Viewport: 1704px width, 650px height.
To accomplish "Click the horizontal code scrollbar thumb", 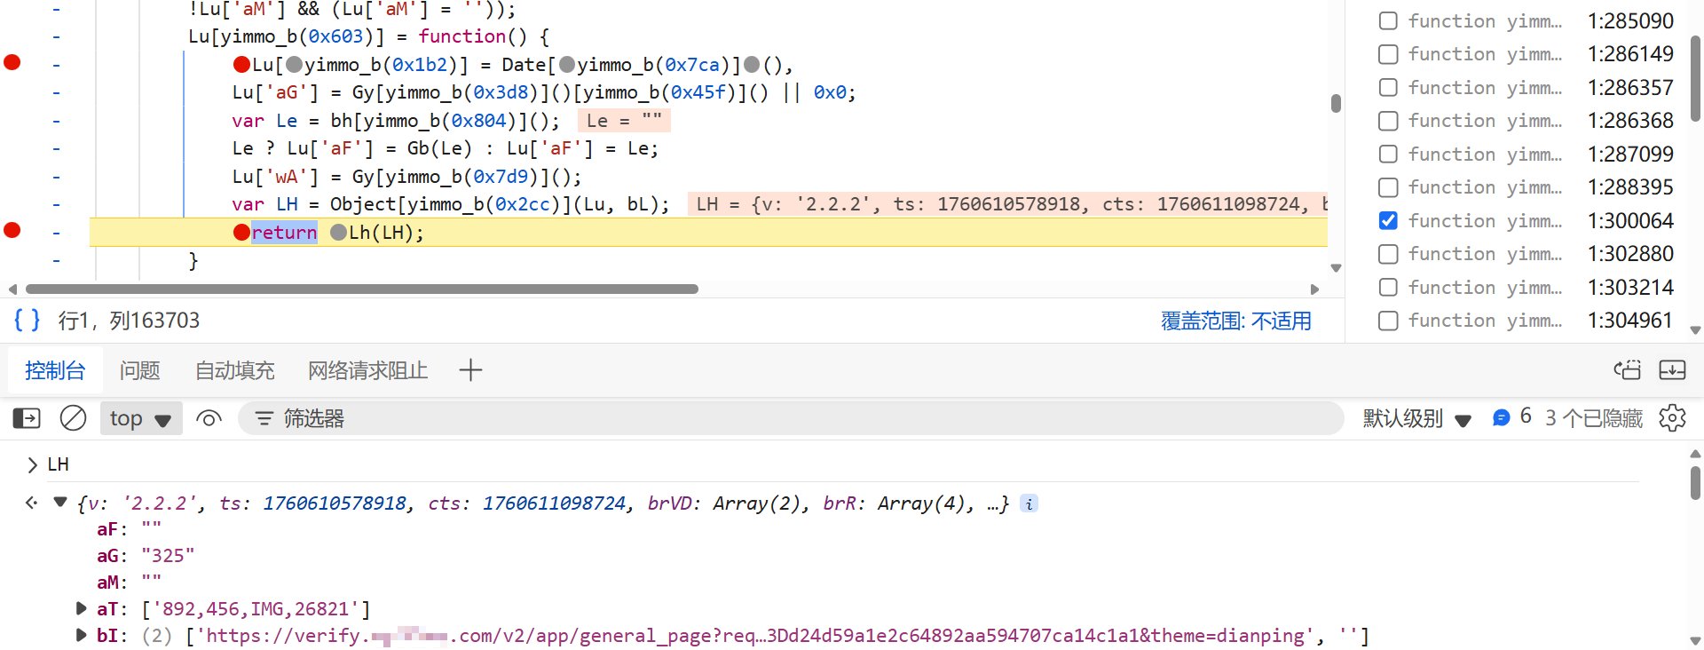I will [x=362, y=289].
